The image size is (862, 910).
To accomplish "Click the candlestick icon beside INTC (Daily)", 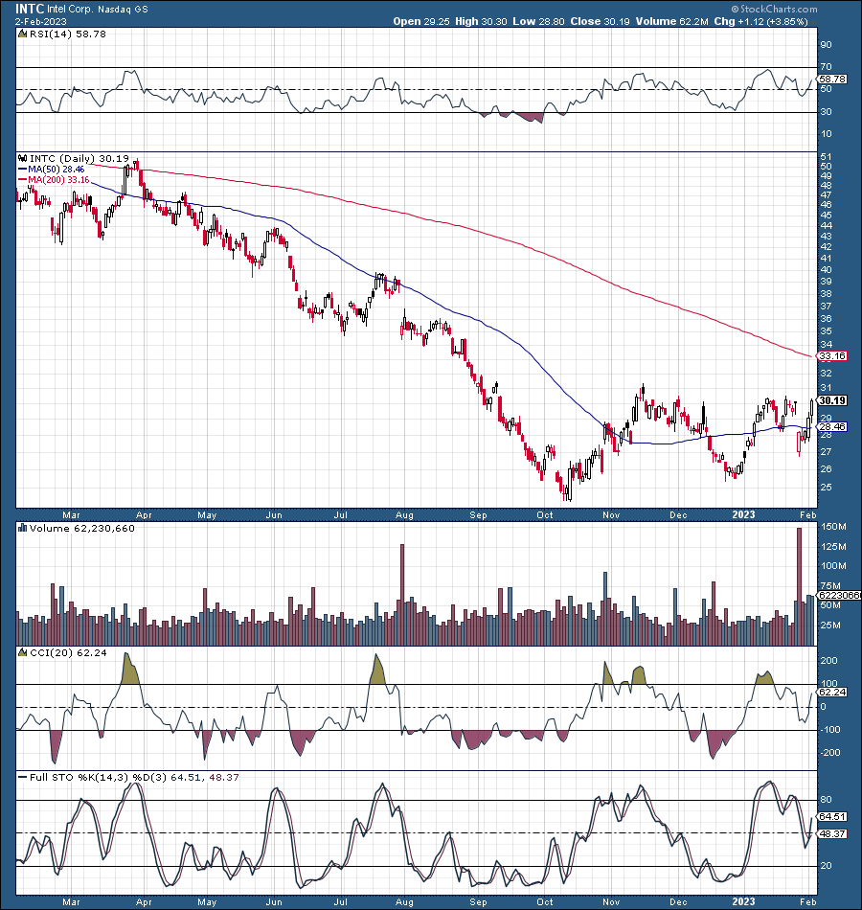I will click(23, 158).
